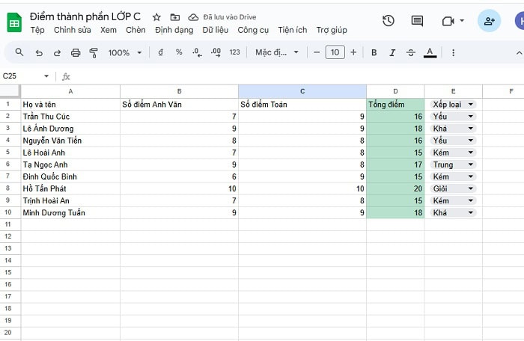Click the print icon

pos(76,52)
